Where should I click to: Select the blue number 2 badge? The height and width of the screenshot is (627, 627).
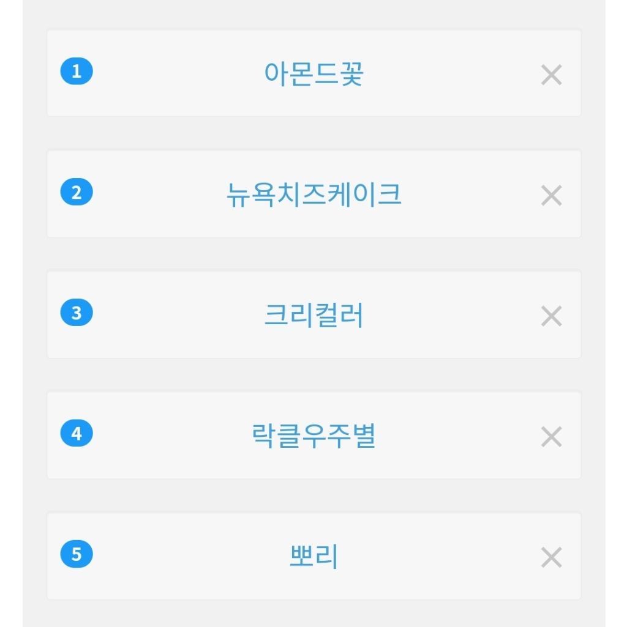(77, 193)
